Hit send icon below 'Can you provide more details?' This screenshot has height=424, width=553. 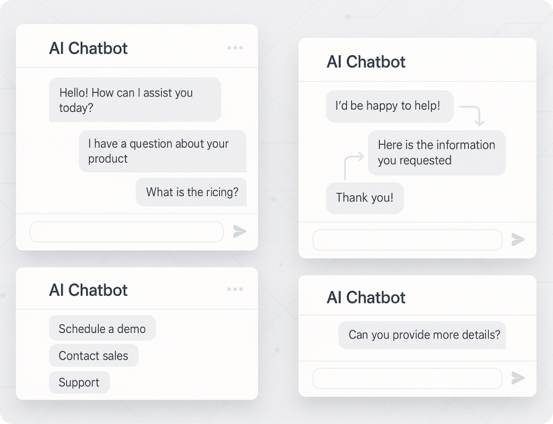tap(518, 378)
